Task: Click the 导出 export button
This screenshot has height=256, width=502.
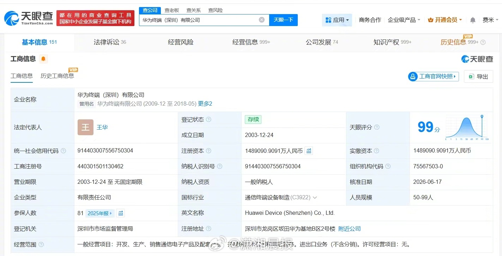Action: coord(478,76)
